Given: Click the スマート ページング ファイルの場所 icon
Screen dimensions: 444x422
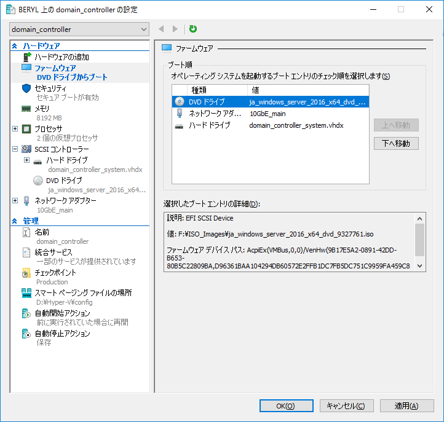Looking at the screenshot, I should 26,293.
